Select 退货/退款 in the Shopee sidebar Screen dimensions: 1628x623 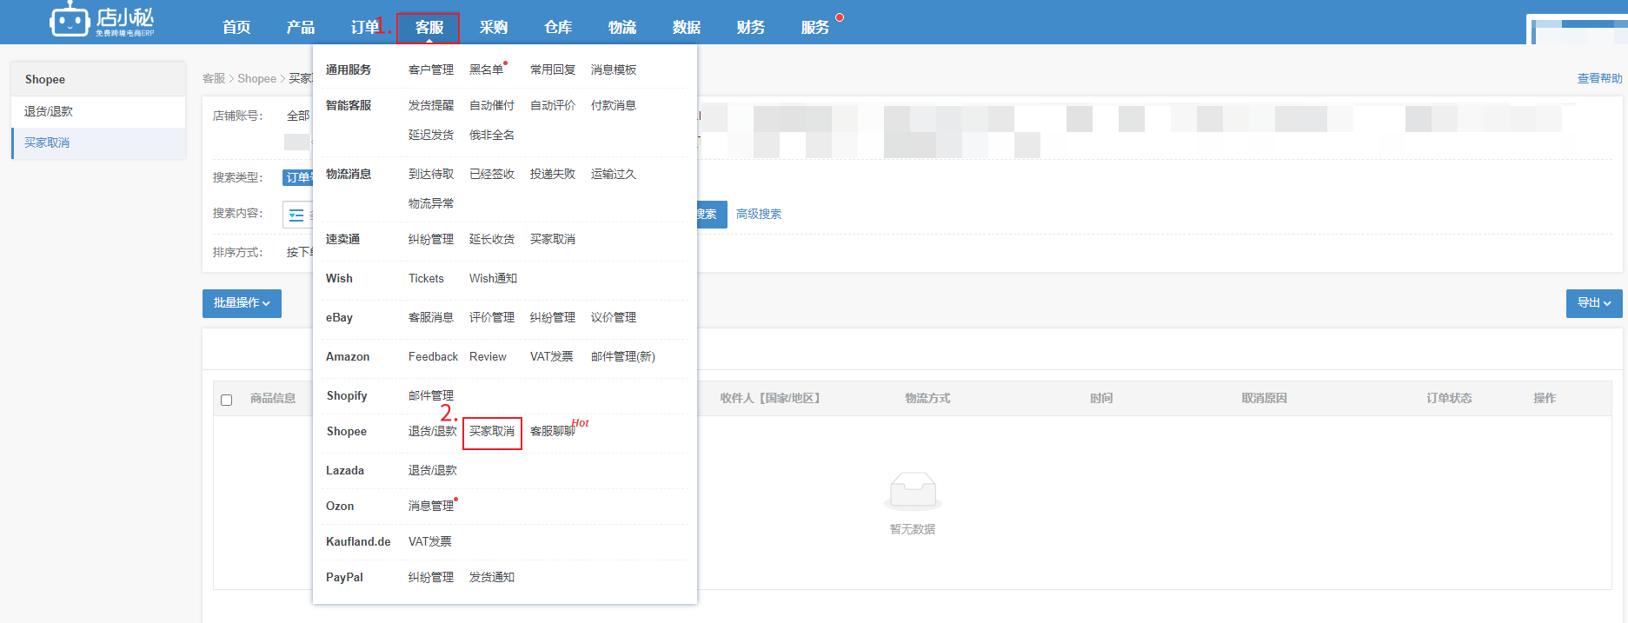pos(99,111)
